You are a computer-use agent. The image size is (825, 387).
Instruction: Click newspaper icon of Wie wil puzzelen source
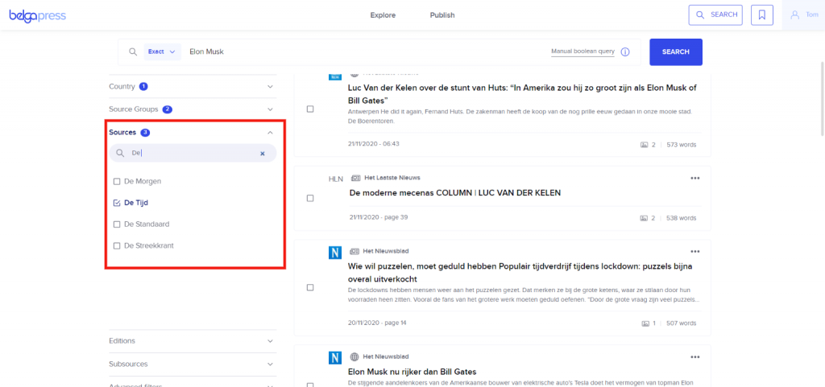click(355, 252)
